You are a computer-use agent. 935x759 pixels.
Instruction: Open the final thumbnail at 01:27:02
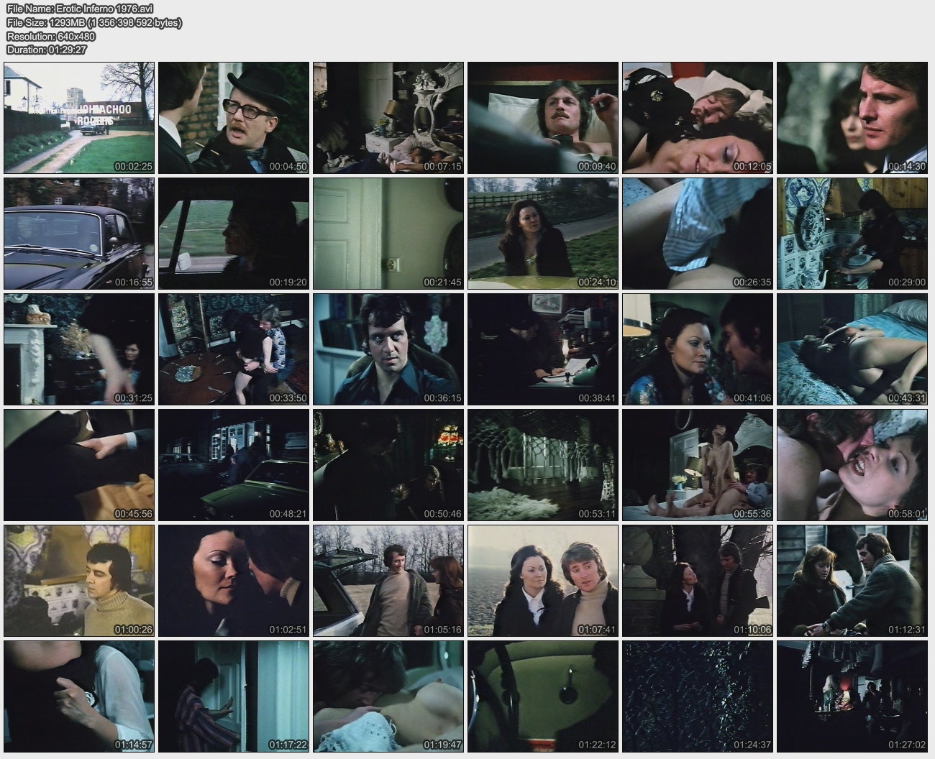852,696
